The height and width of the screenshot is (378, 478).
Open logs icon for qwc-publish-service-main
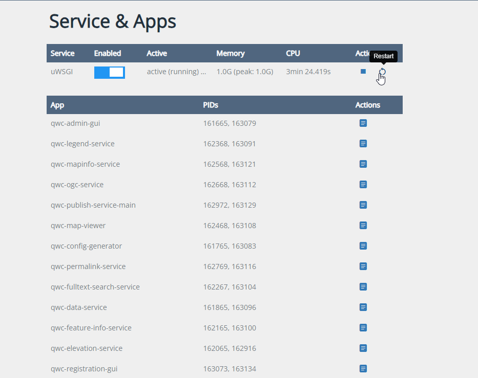coord(363,205)
